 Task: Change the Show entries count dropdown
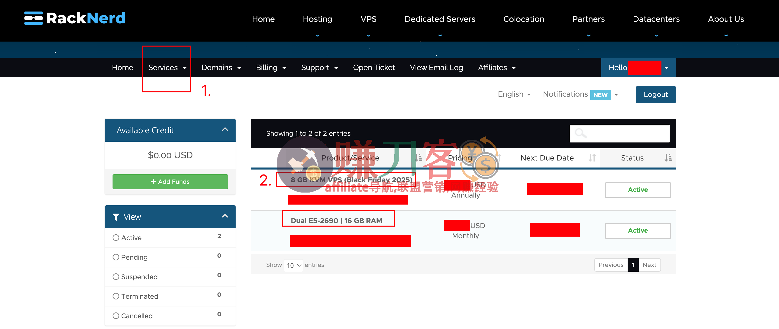293,265
